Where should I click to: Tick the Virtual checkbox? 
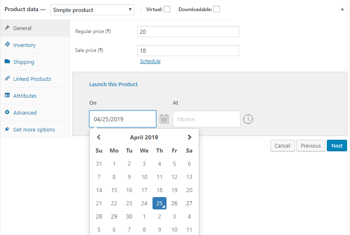pos(167,9)
